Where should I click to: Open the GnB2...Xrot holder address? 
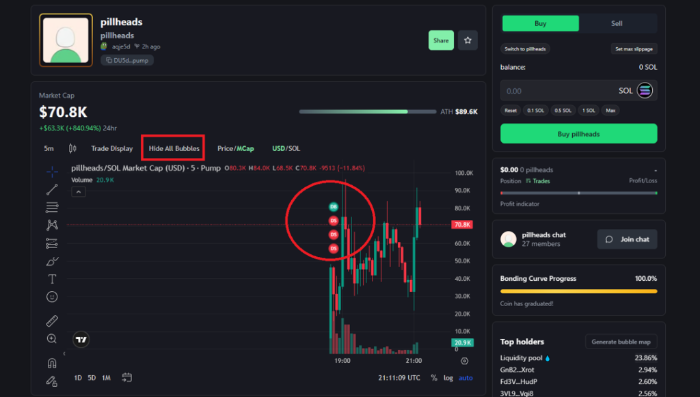click(x=517, y=370)
